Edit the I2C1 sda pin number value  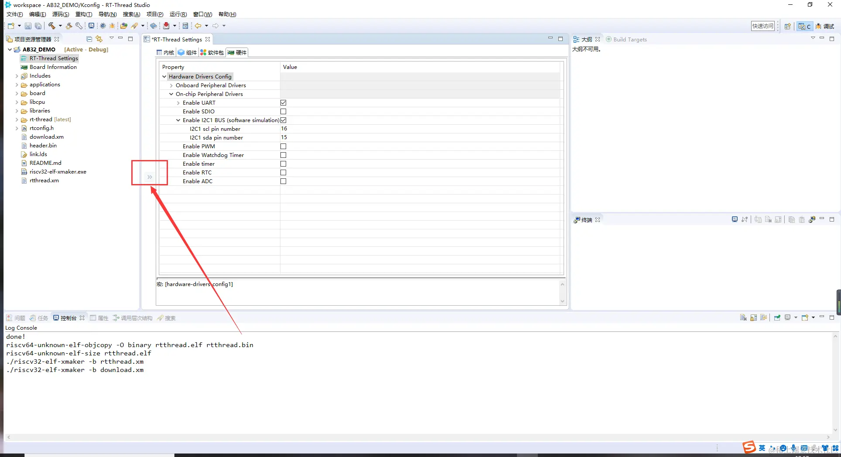click(420, 137)
